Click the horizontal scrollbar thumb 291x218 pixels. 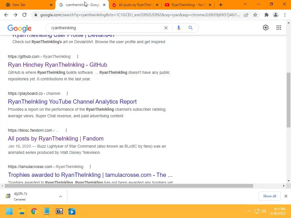point(129,186)
